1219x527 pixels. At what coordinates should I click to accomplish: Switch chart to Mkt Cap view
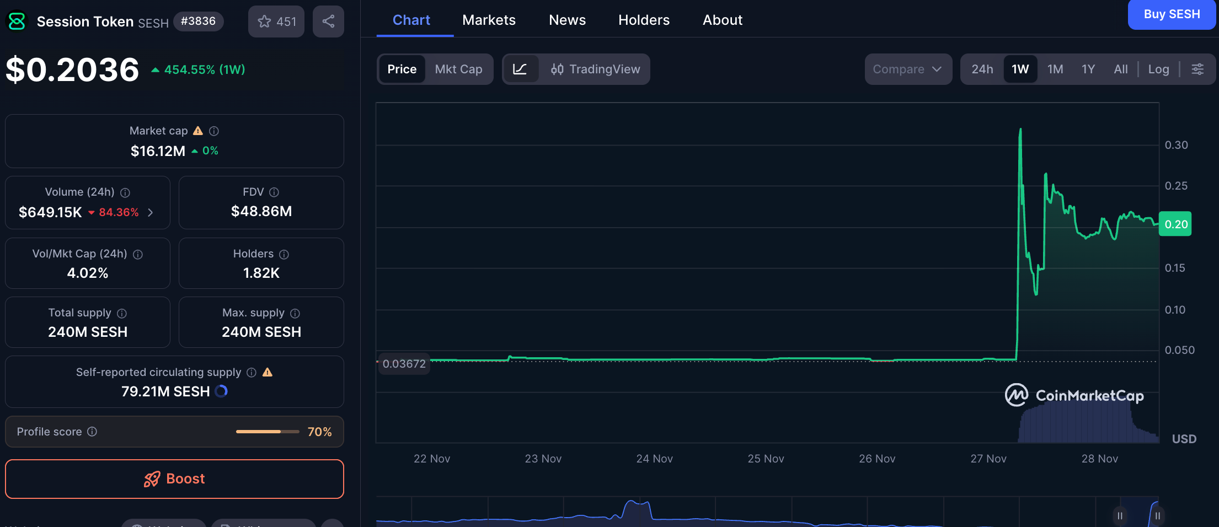[458, 69]
